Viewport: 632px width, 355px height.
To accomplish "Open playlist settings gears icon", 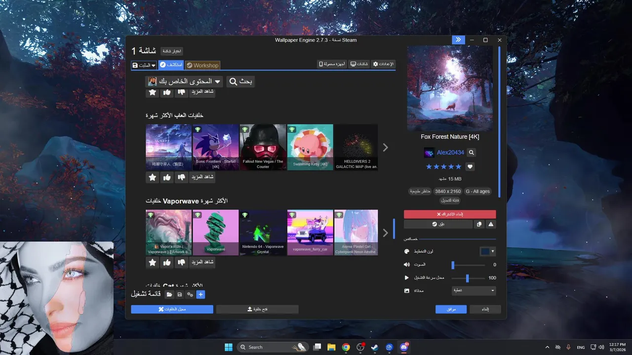I will click(190, 294).
